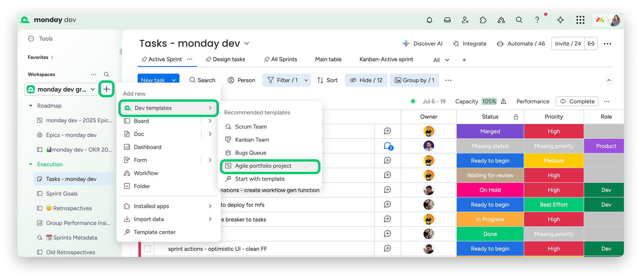Open the All views dropdown
This screenshot has height=279, width=641.
[441, 60]
